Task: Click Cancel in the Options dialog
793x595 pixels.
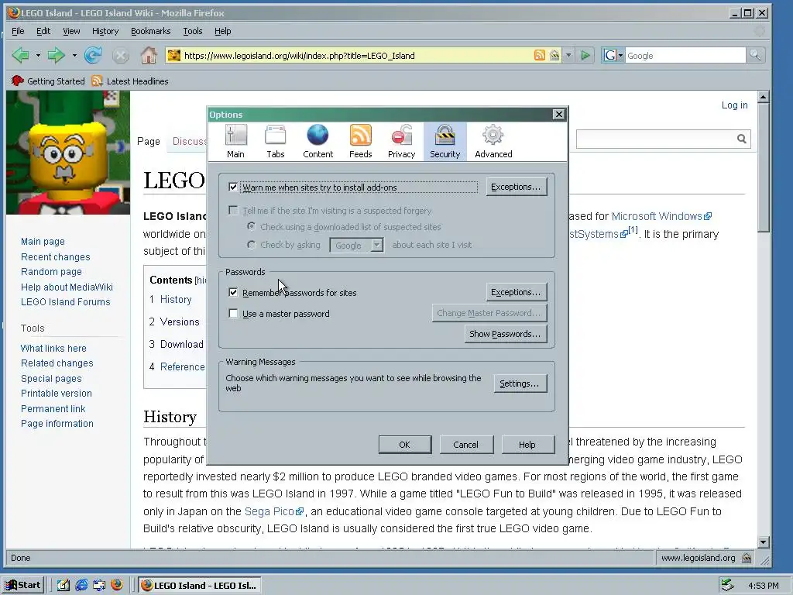Action: (x=465, y=444)
